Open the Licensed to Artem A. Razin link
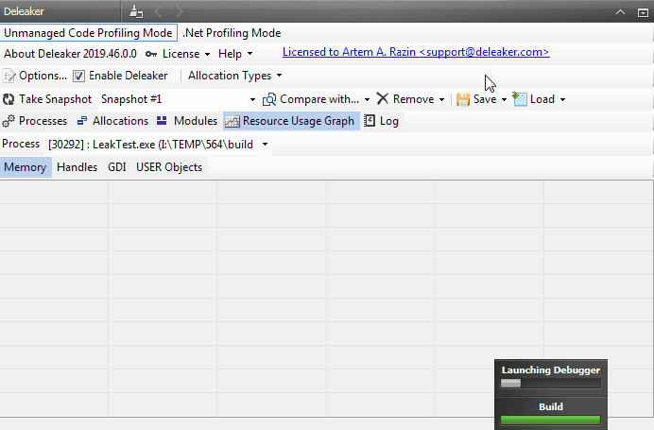Image resolution: width=654 pixels, height=430 pixels. pyautogui.click(x=416, y=52)
